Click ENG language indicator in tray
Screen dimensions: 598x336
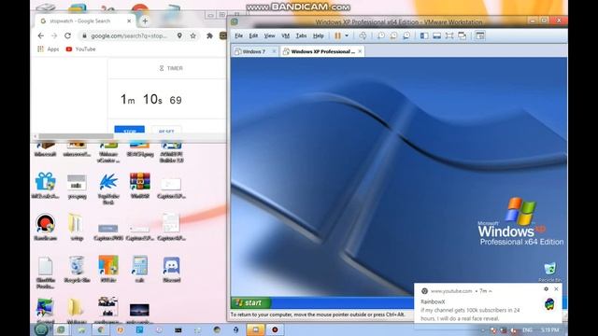pos(527,329)
